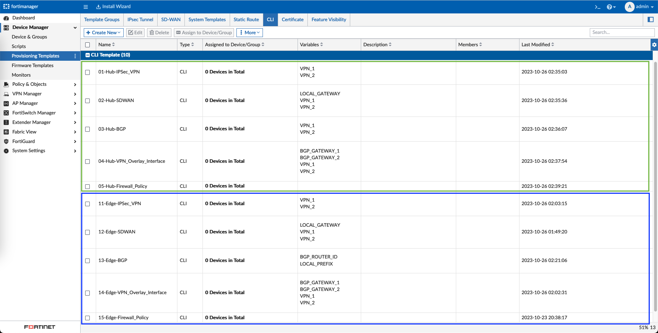Click the FortiGuard shield icon

point(6,142)
